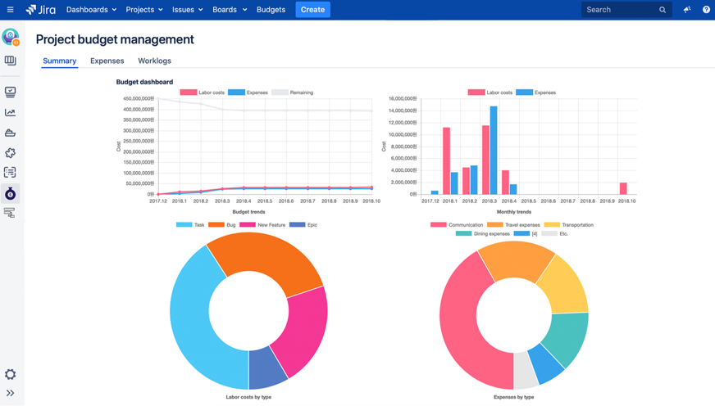Screen dimensions: 715x406
Task: Open the Dashboards dropdown menu
Action: tap(91, 10)
